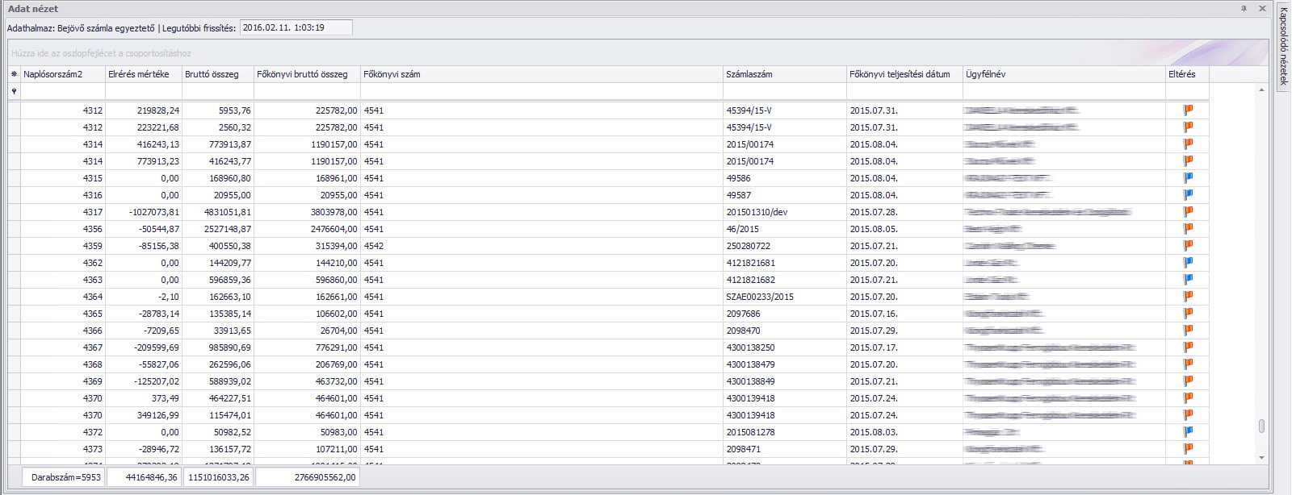
Task: Click the Legutóbbi frissítés date field
Action: (x=296, y=27)
